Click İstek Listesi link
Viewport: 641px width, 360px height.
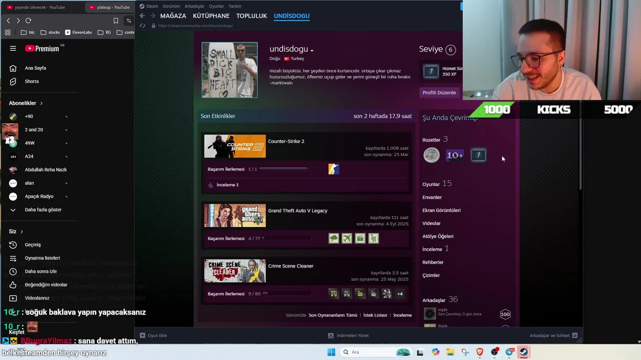375,315
